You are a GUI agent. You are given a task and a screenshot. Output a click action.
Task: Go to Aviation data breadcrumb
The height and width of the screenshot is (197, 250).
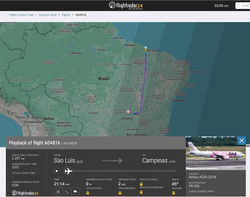pyautogui.click(x=48, y=15)
